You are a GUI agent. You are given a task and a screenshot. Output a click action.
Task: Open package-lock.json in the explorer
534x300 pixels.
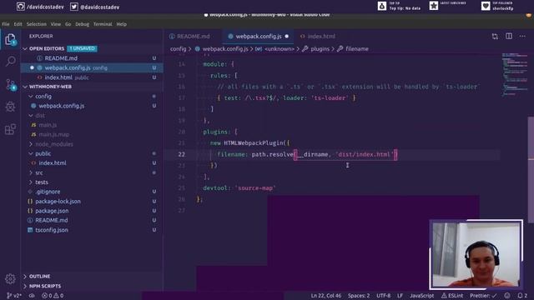pyautogui.click(x=92, y=202)
